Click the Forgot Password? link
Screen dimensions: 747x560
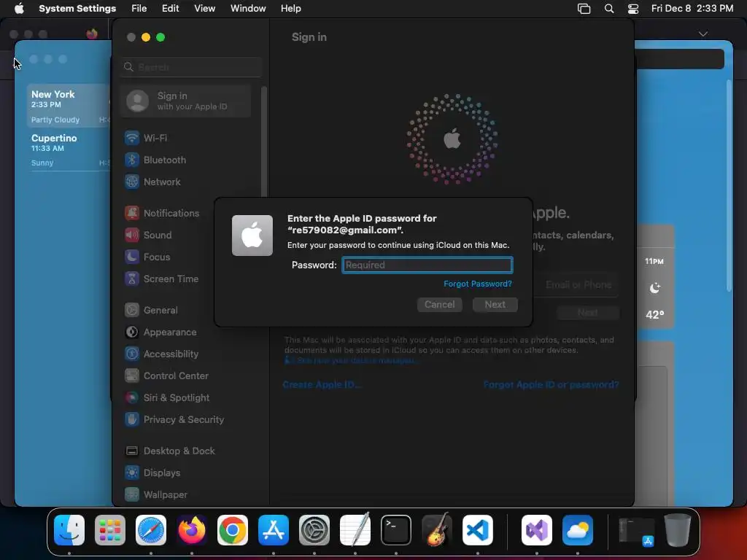(477, 284)
